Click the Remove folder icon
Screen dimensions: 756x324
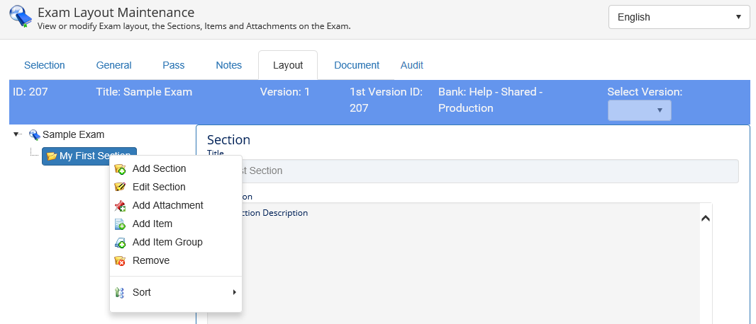click(120, 261)
